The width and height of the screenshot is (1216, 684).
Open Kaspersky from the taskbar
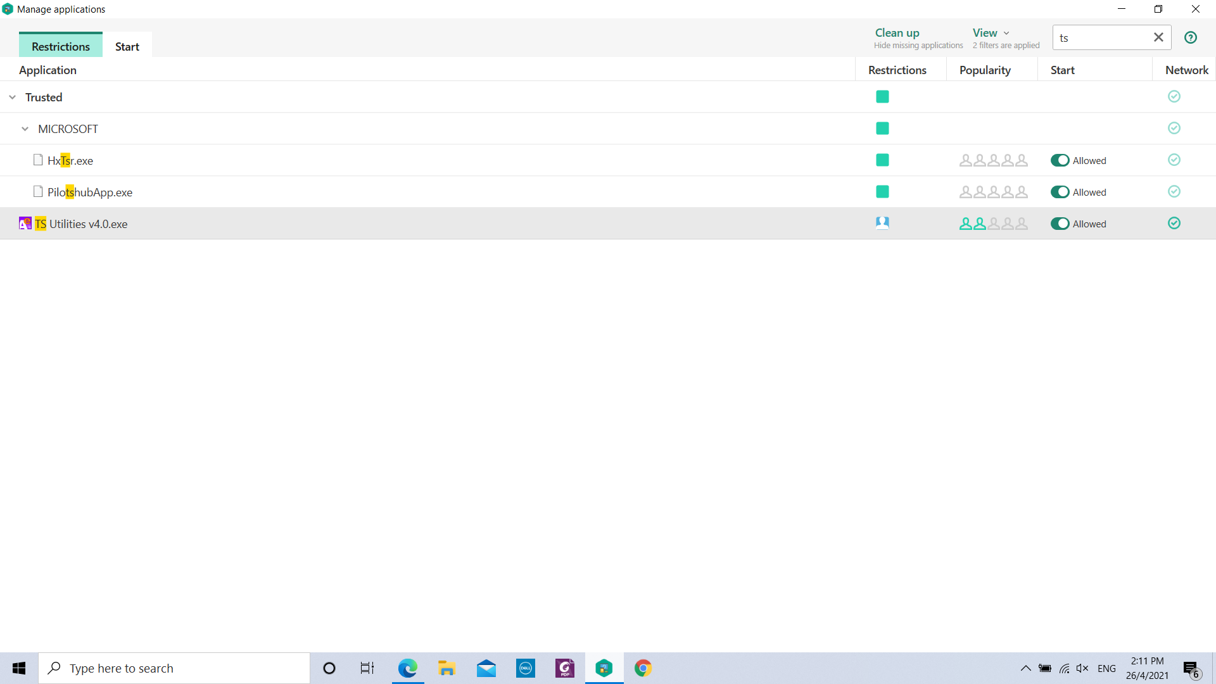pyautogui.click(x=604, y=668)
